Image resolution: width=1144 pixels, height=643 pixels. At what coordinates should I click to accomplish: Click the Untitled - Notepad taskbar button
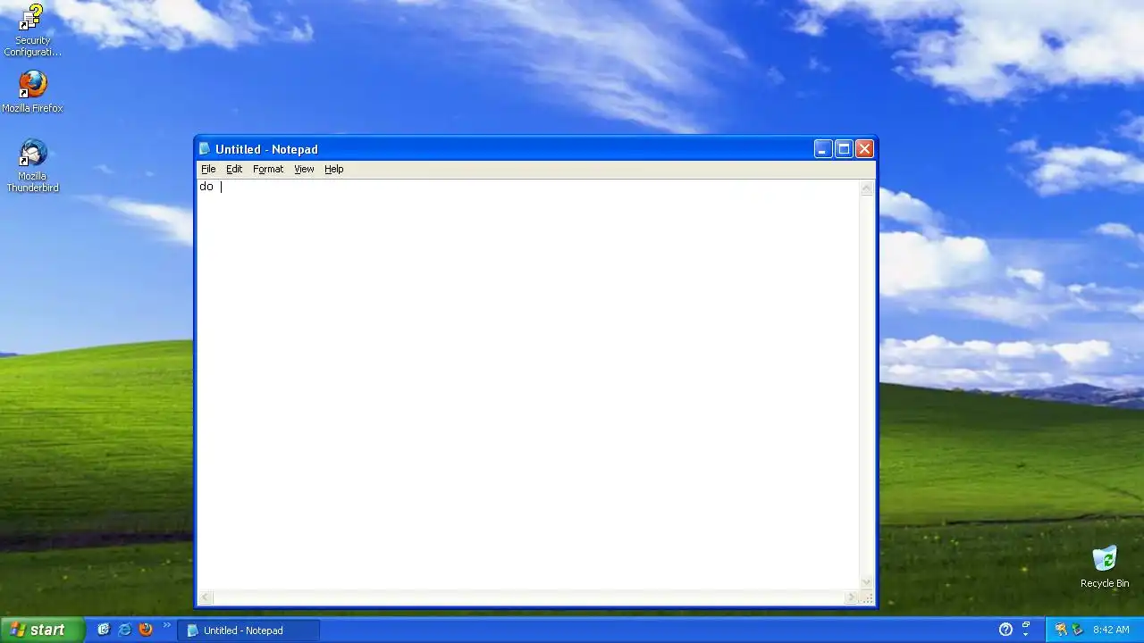click(x=248, y=630)
